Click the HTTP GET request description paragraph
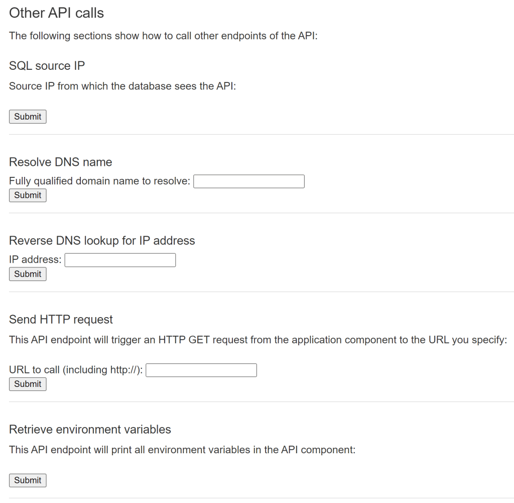This screenshot has width=514, height=503. [x=258, y=340]
